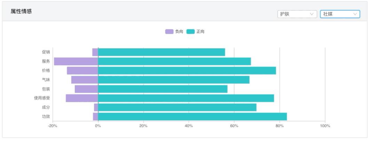Click the 功效 axis label
This screenshot has width=376, height=142.
[x=46, y=117]
